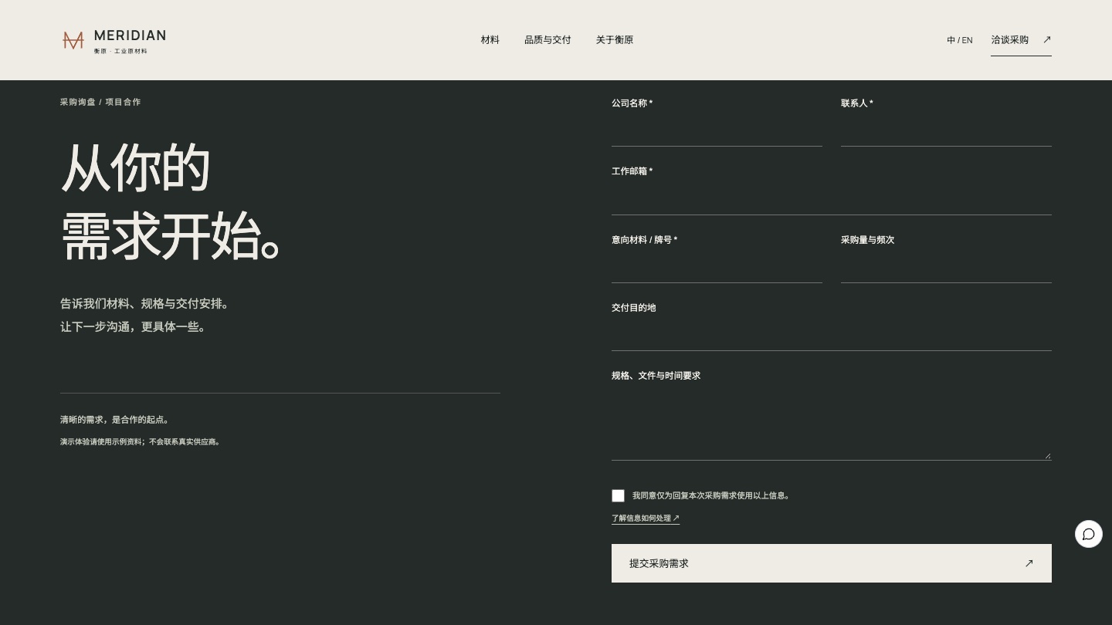Click the line 告诉我们材料、规格与交付安排。

[x=144, y=304]
